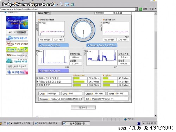Expand the Bandwidth Gauge section
The image size is (176, 132).
coord(54,71)
